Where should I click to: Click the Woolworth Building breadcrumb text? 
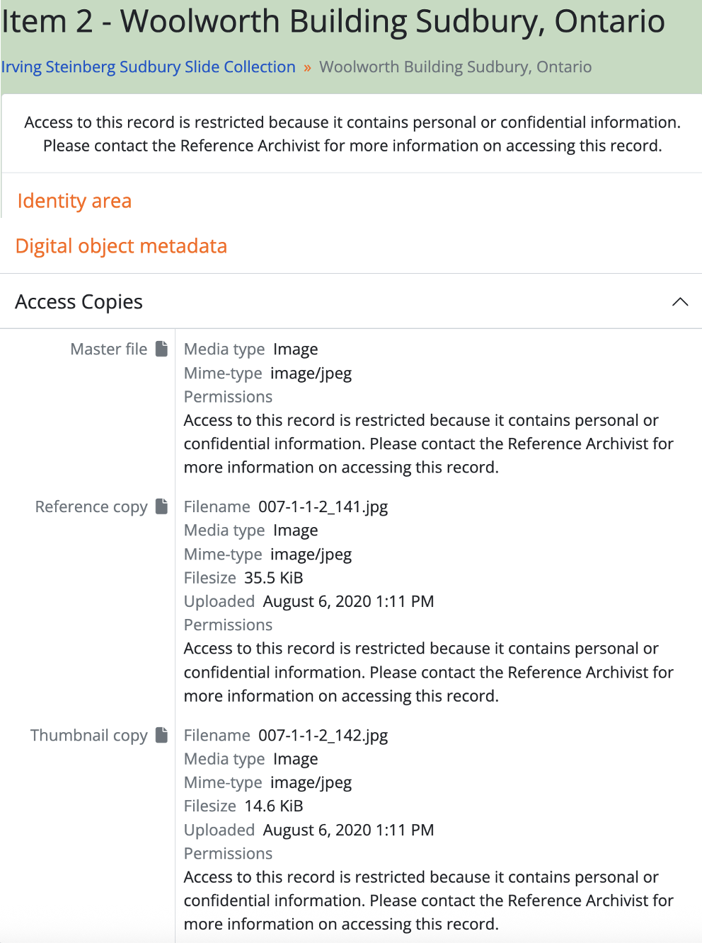click(x=455, y=67)
